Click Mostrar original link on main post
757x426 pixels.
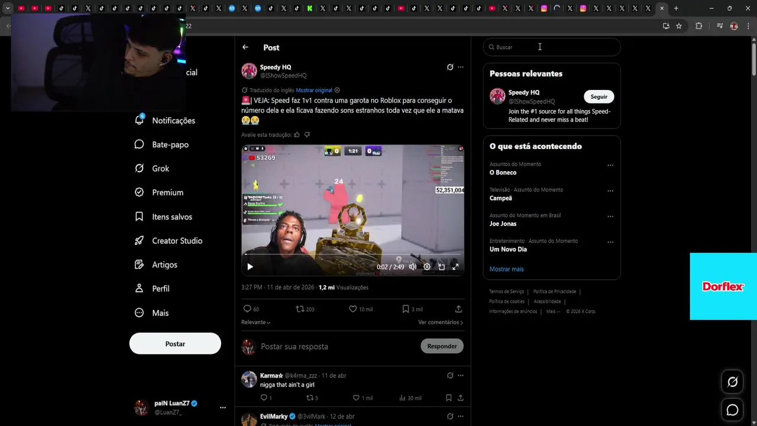click(314, 91)
